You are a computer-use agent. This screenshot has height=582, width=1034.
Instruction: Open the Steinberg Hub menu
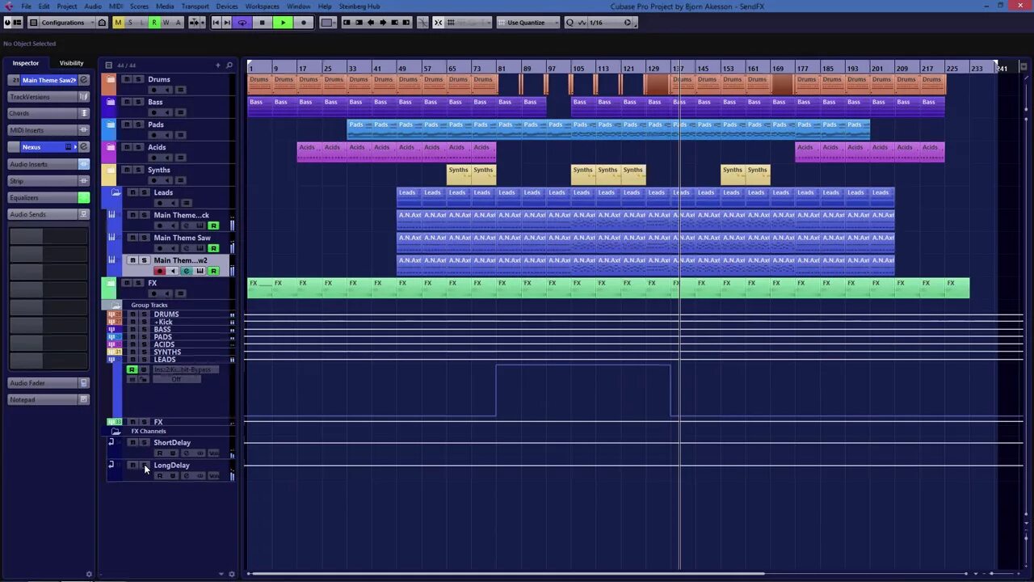coord(359,6)
